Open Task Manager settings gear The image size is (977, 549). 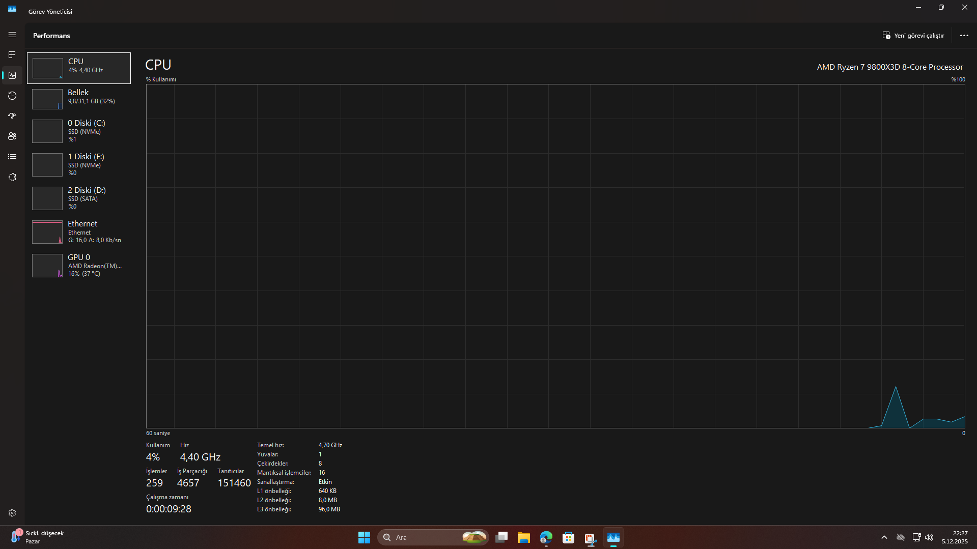[12, 513]
